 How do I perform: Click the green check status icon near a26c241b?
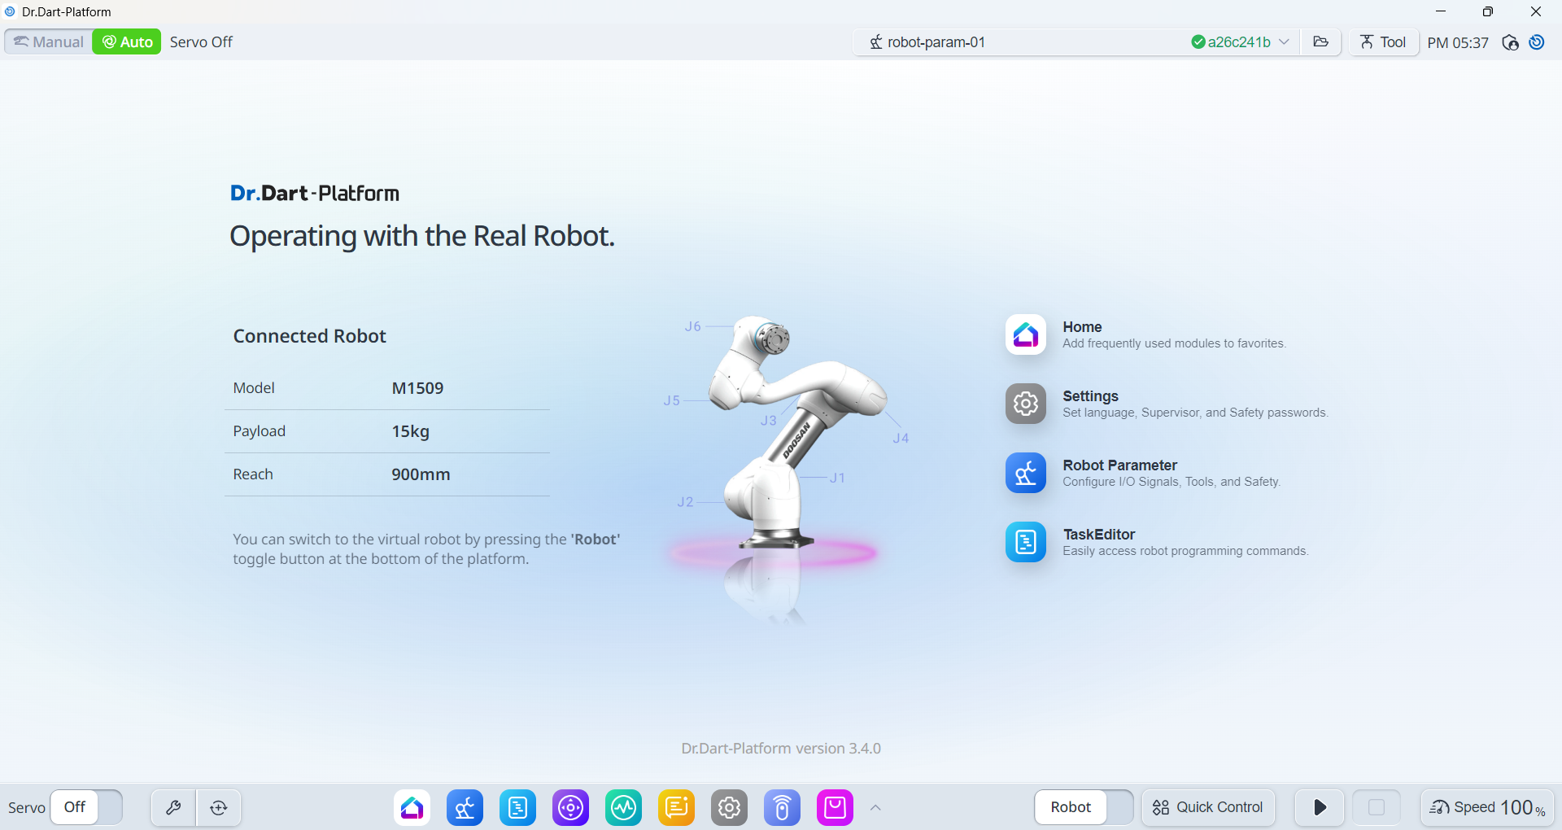click(1198, 41)
